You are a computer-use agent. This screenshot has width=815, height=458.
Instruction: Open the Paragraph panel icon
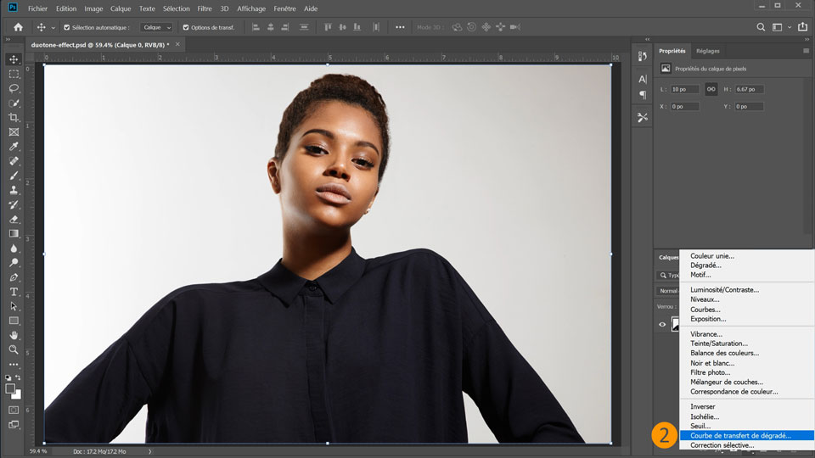[643, 94]
